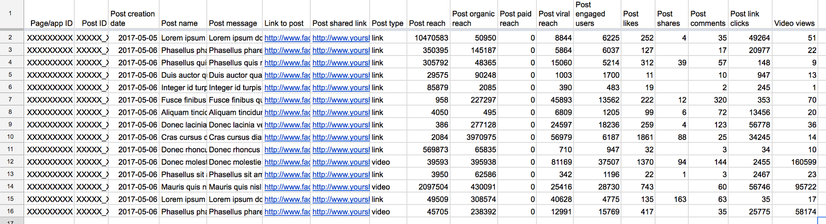Open the Post shared link in row 16
Screen dimensions: 826x224
click(x=341, y=212)
